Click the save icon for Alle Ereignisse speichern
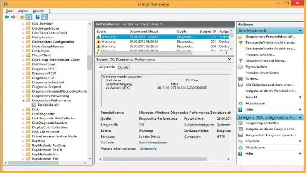307x173 pixels. click(x=240, y=85)
